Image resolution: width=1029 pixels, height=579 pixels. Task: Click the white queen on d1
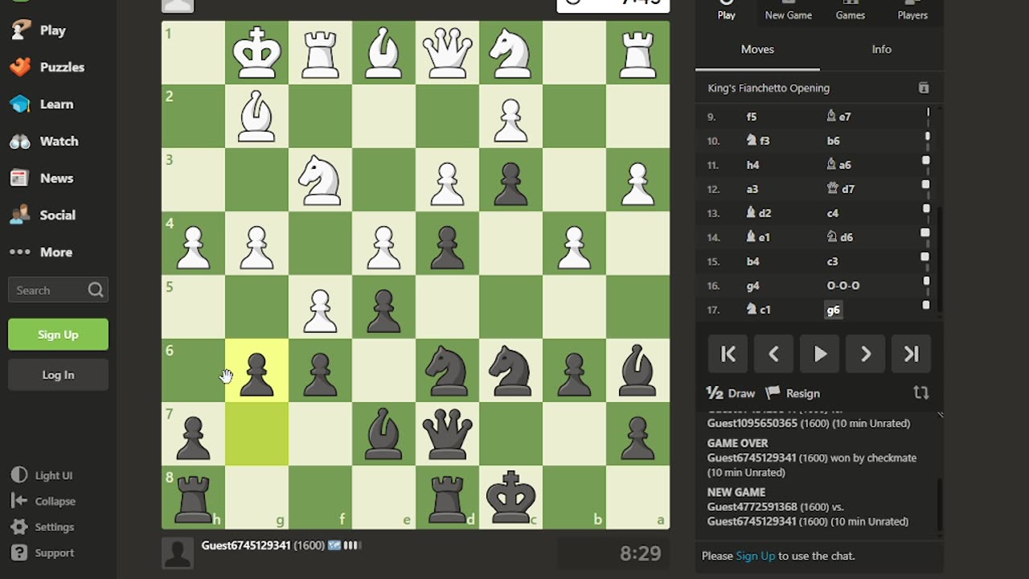click(447, 53)
